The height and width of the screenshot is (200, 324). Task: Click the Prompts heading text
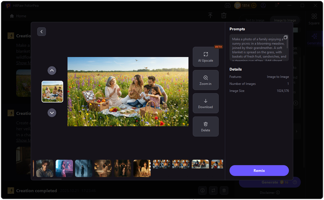pyautogui.click(x=237, y=29)
